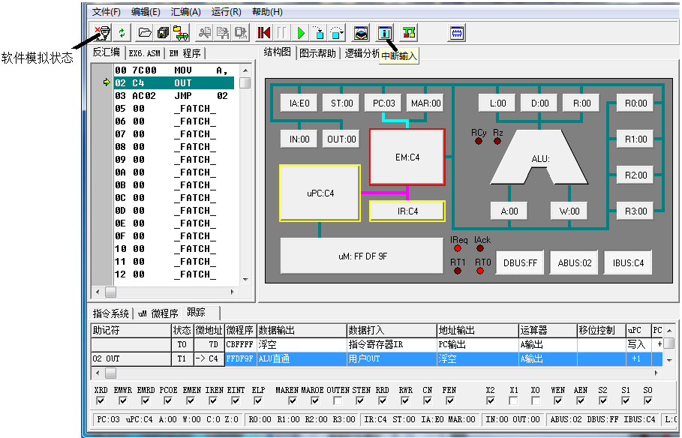This screenshot has height=438, width=682.
Task: Click trace table vertical scroll down arrow
Action: click(669, 360)
